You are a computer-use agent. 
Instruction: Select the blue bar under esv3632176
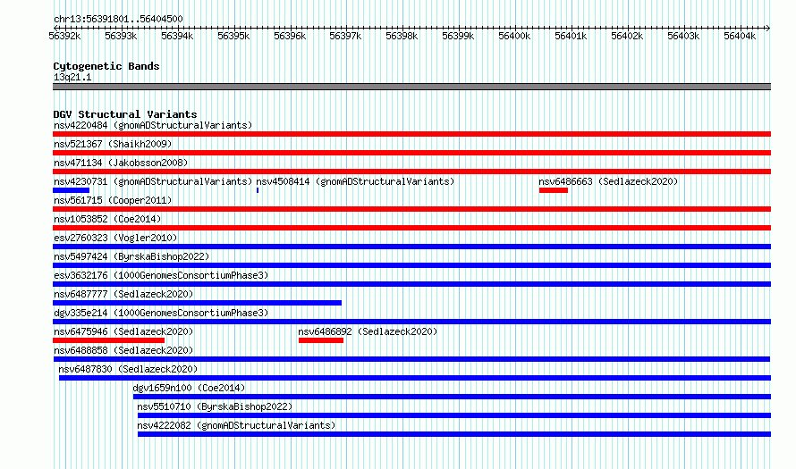(x=411, y=284)
